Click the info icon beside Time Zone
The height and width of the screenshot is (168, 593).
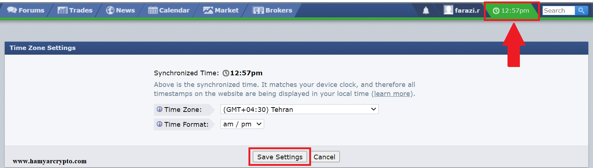(159, 109)
